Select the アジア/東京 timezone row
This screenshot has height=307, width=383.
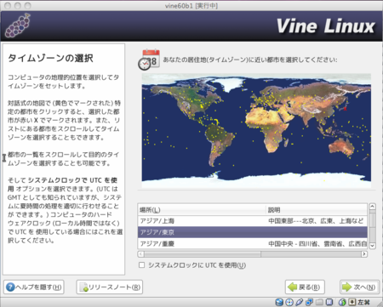[x=253, y=232]
